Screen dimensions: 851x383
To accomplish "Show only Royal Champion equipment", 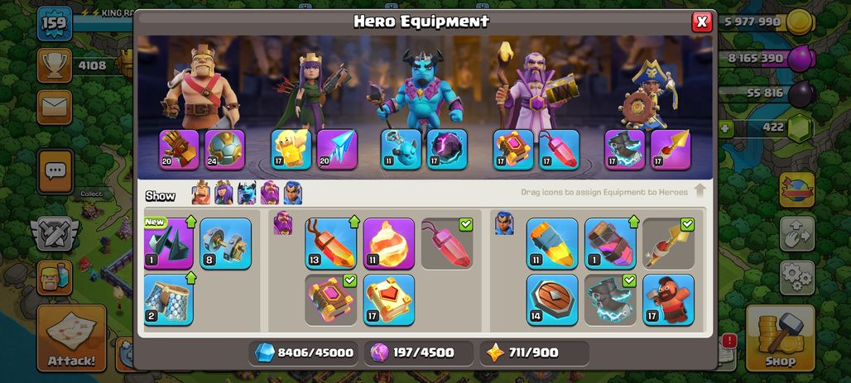I will coord(292,193).
